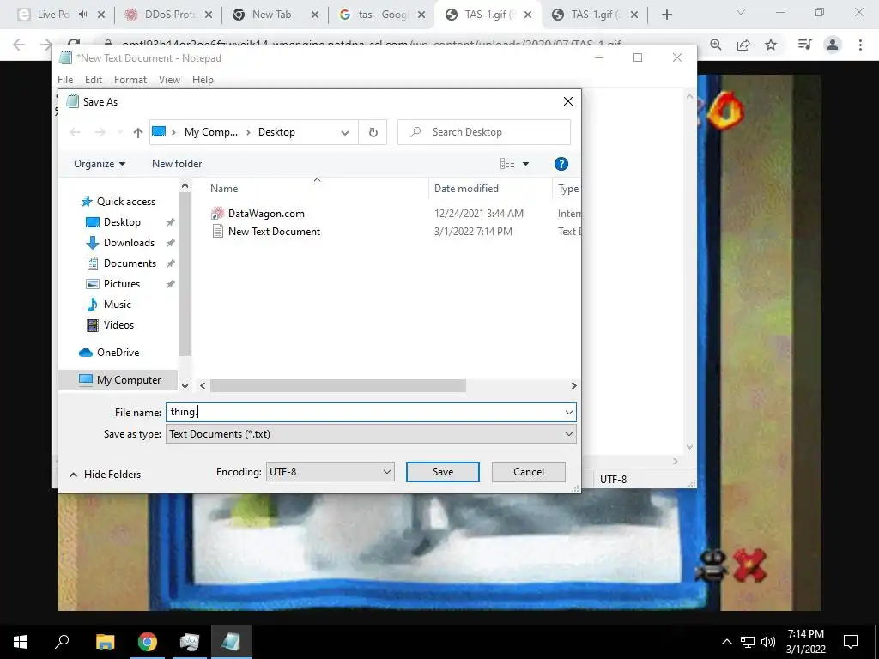Screen dimensions: 879x659
Task: Bookmark this page star icon
Action: click(771, 45)
